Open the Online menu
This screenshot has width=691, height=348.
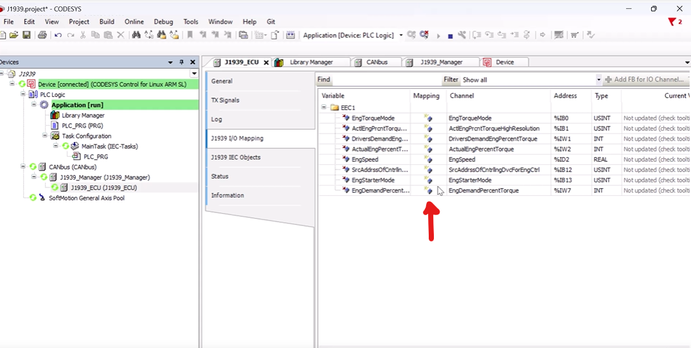click(134, 22)
